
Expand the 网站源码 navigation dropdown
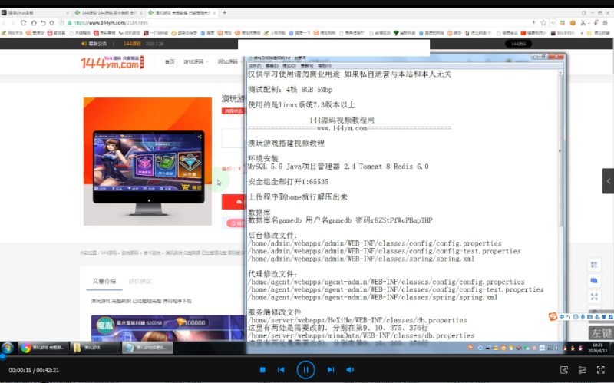(230, 62)
